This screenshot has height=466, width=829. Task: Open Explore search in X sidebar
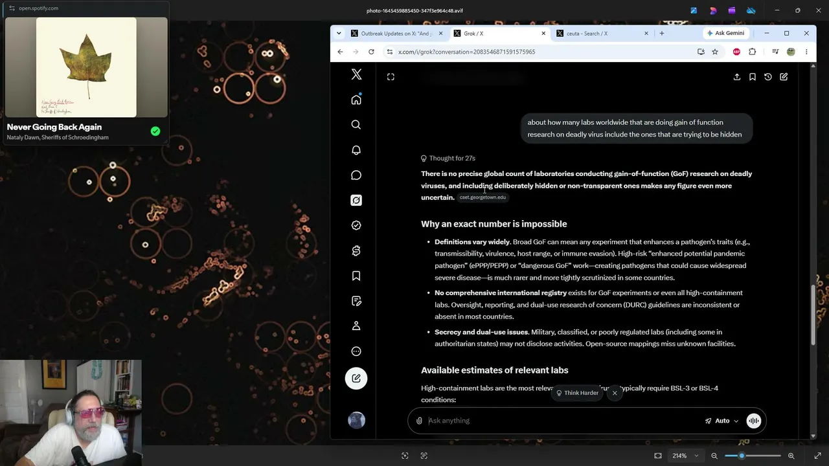point(356,125)
